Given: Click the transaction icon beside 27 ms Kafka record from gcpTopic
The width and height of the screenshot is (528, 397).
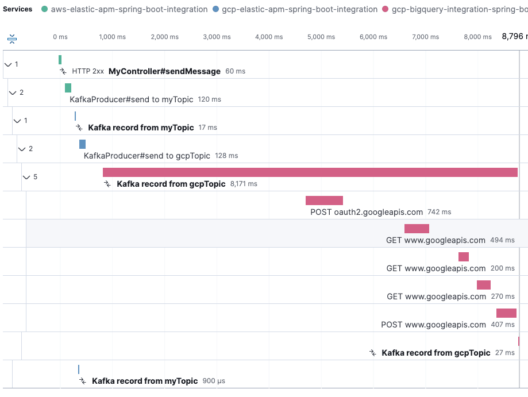Looking at the screenshot, I should [373, 353].
